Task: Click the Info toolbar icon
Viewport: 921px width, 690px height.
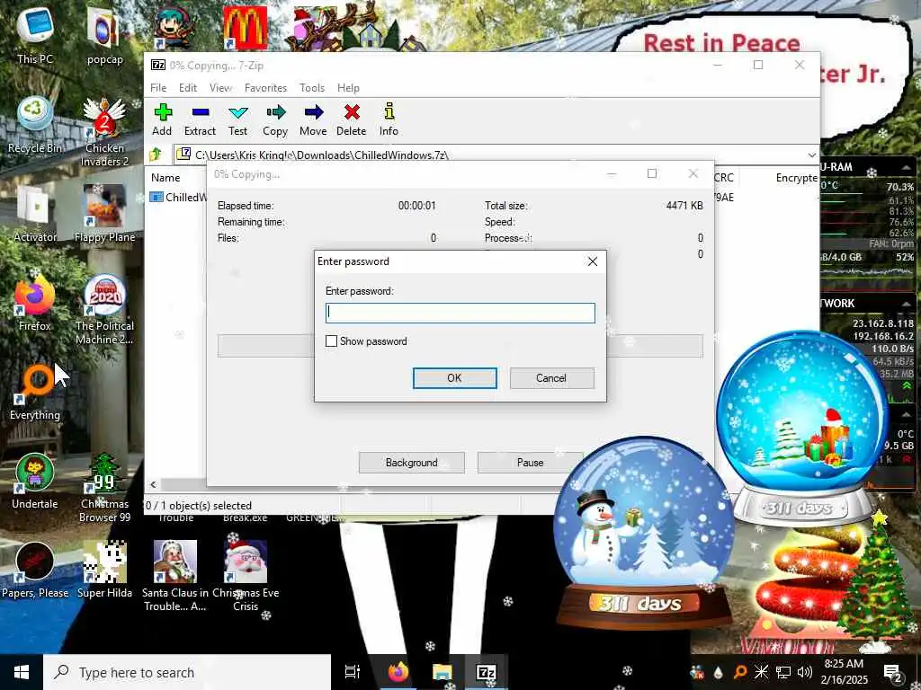Action: 389,120
